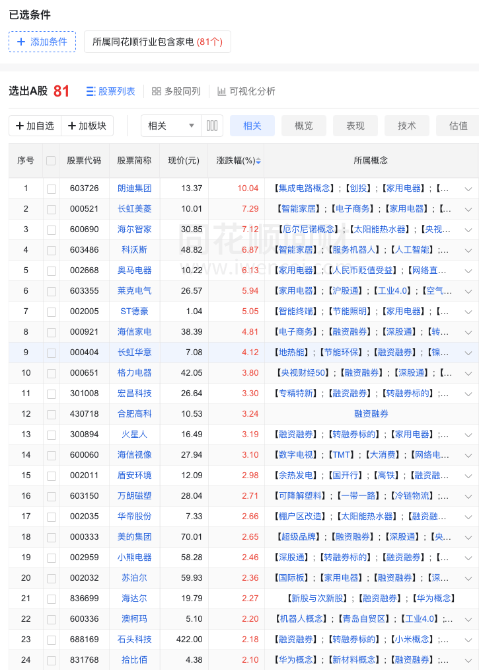The image size is (479, 670).
Task: Click 股票代码 column header
Action: pyautogui.click(x=84, y=160)
